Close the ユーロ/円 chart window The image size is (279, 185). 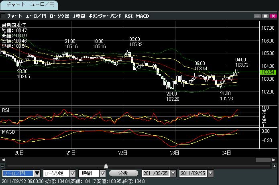click(x=273, y=16)
